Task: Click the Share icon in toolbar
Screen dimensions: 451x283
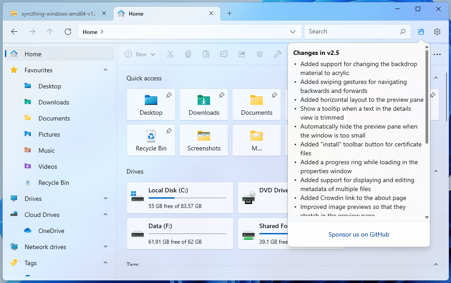Action: point(242,54)
